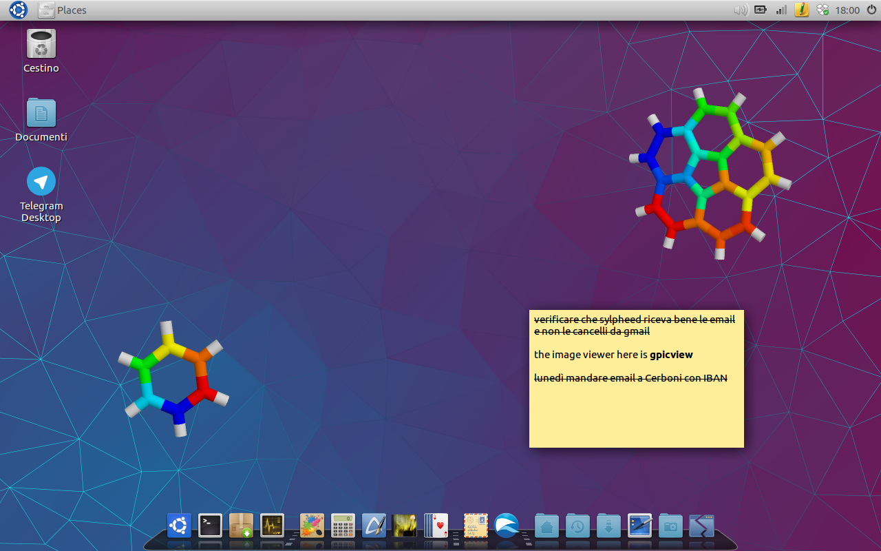The image size is (881, 551).
Task: Open the pictures camera folder in dock
Action: pyautogui.click(x=670, y=526)
